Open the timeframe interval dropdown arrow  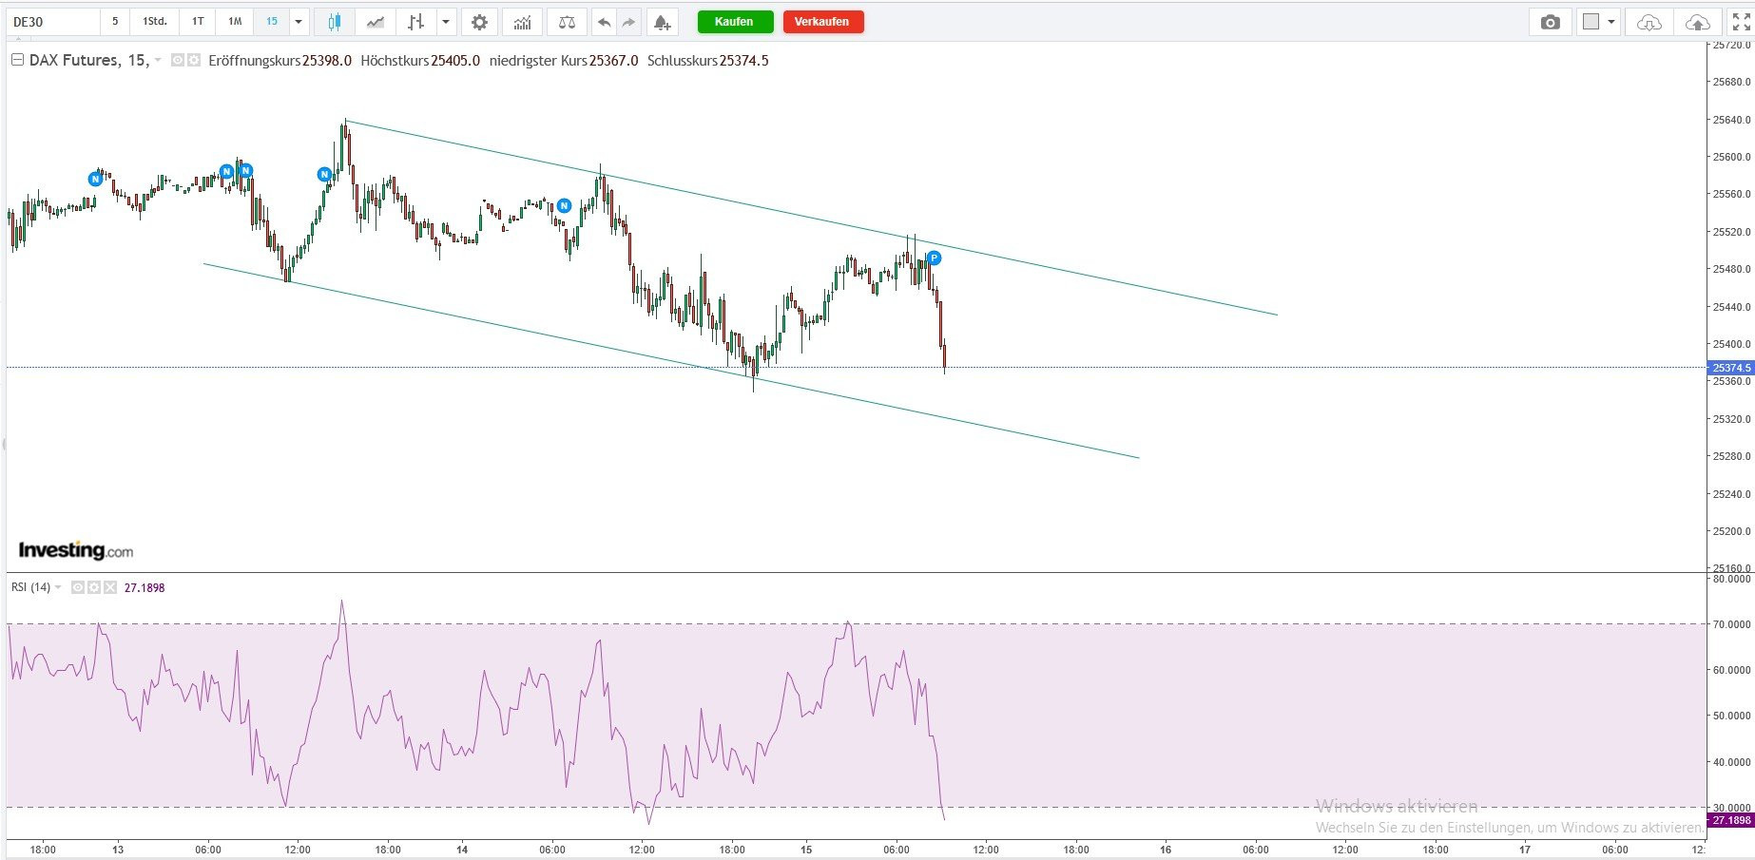coord(299,22)
